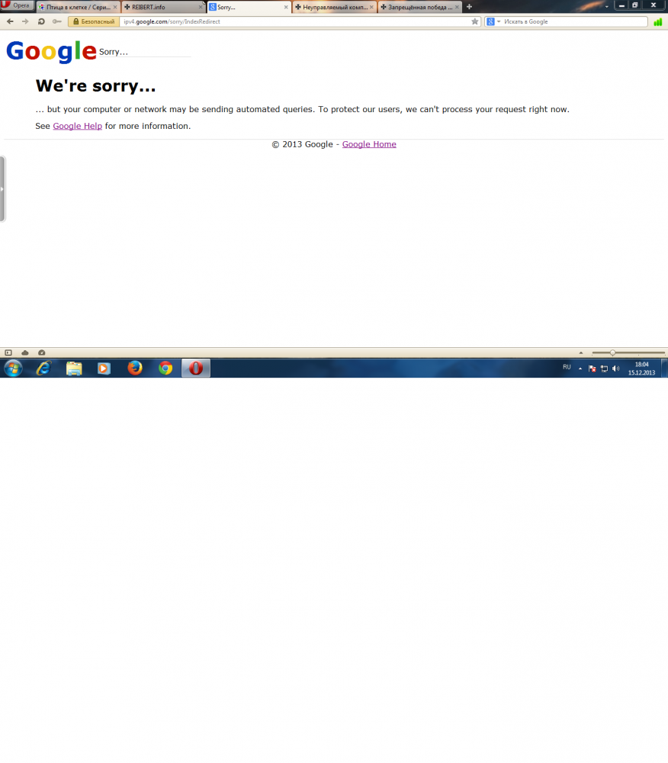Open the password wand key icon

(57, 21)
